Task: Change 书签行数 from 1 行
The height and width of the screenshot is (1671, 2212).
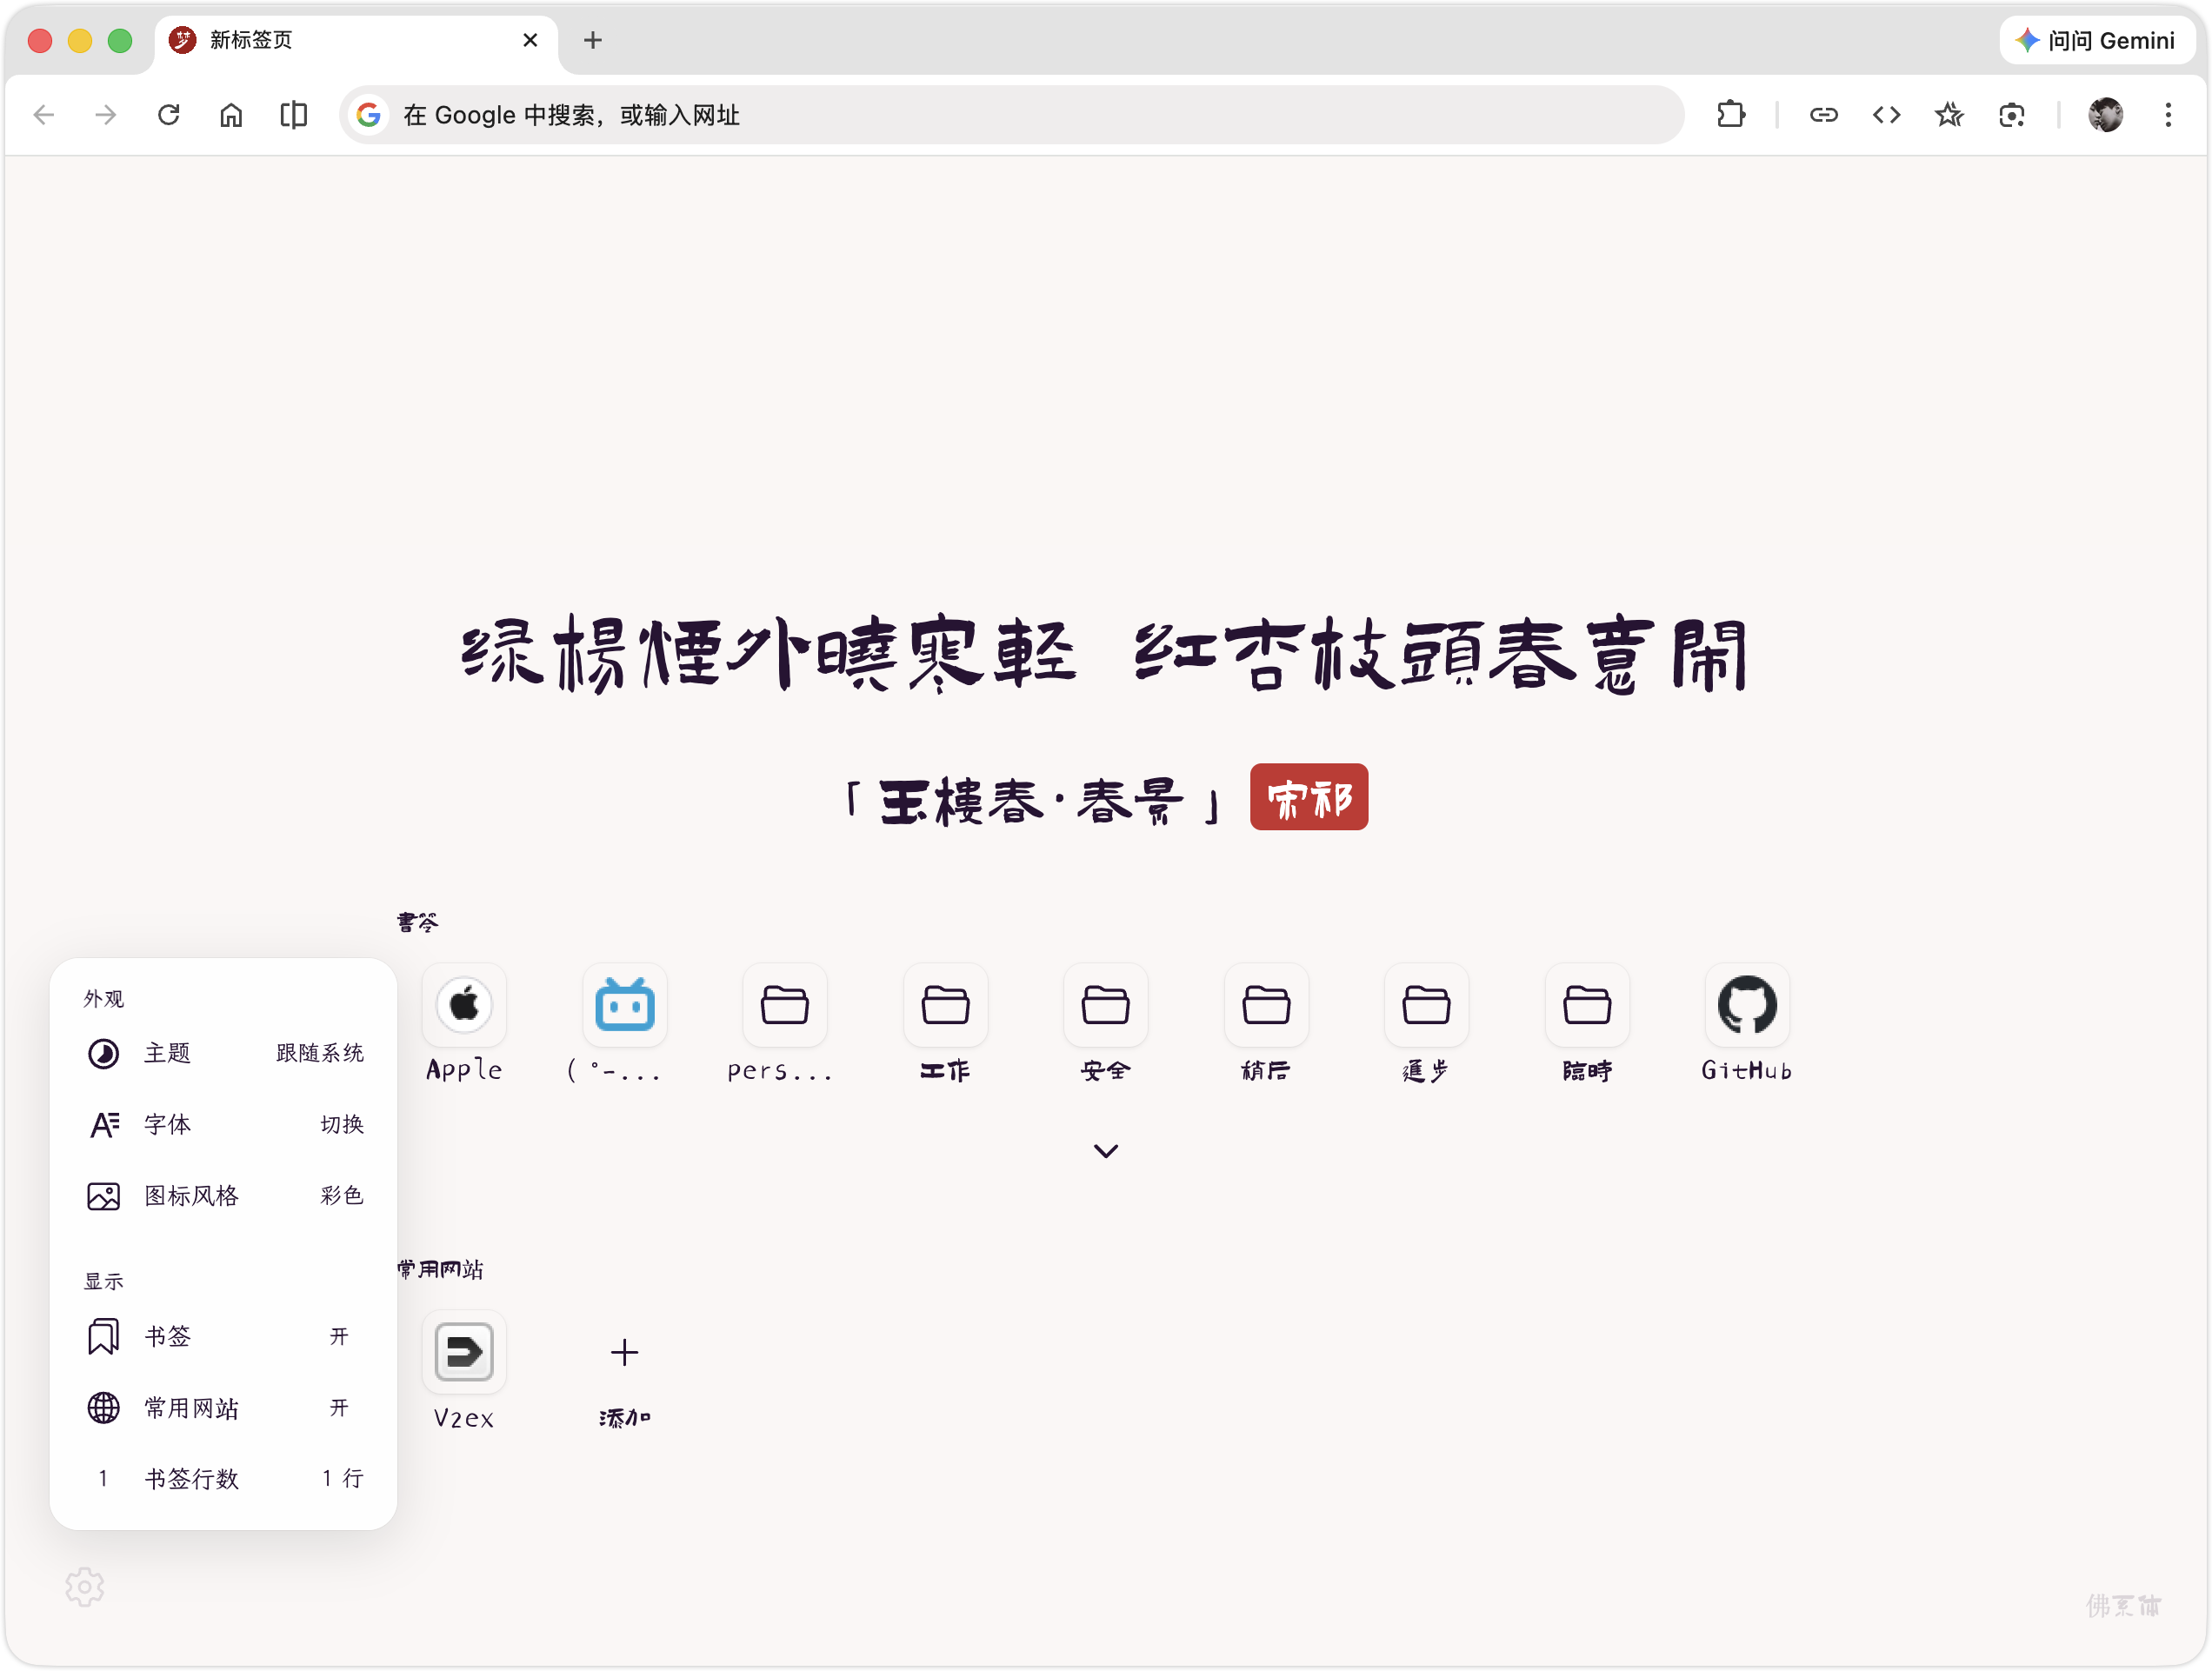Action: [341, 1478]
